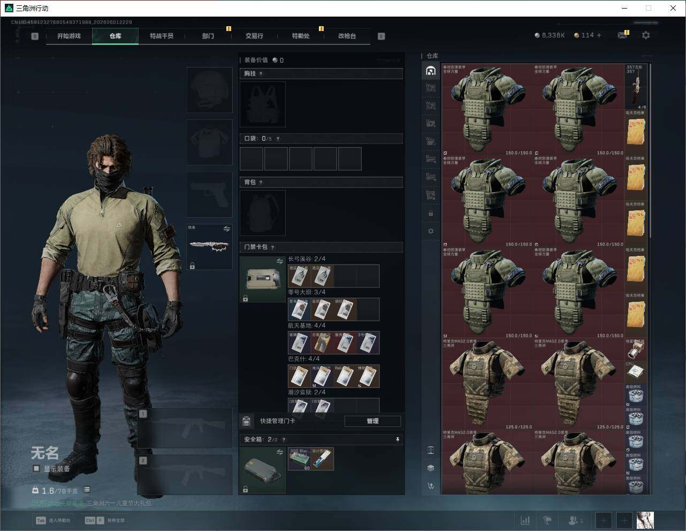This screenshot has width=686, height=531.
Task: Click the 6,336K currency balance
Action: [x=550, y=35]
